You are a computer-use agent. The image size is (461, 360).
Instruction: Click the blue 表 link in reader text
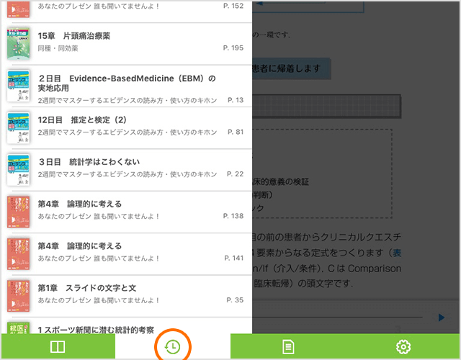pyautogui.click(x=397, y=253)
